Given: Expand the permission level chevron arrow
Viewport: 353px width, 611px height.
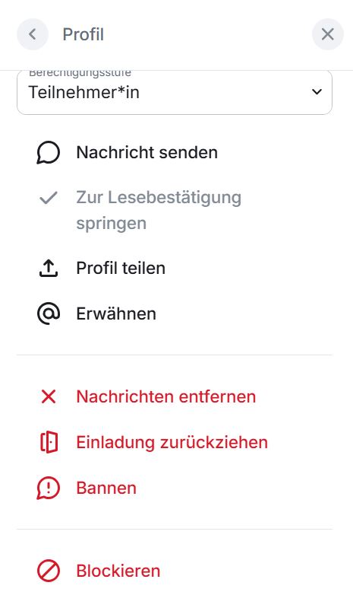Looking at the screenshot, I should pyautogui.click(x=317, y=92).
